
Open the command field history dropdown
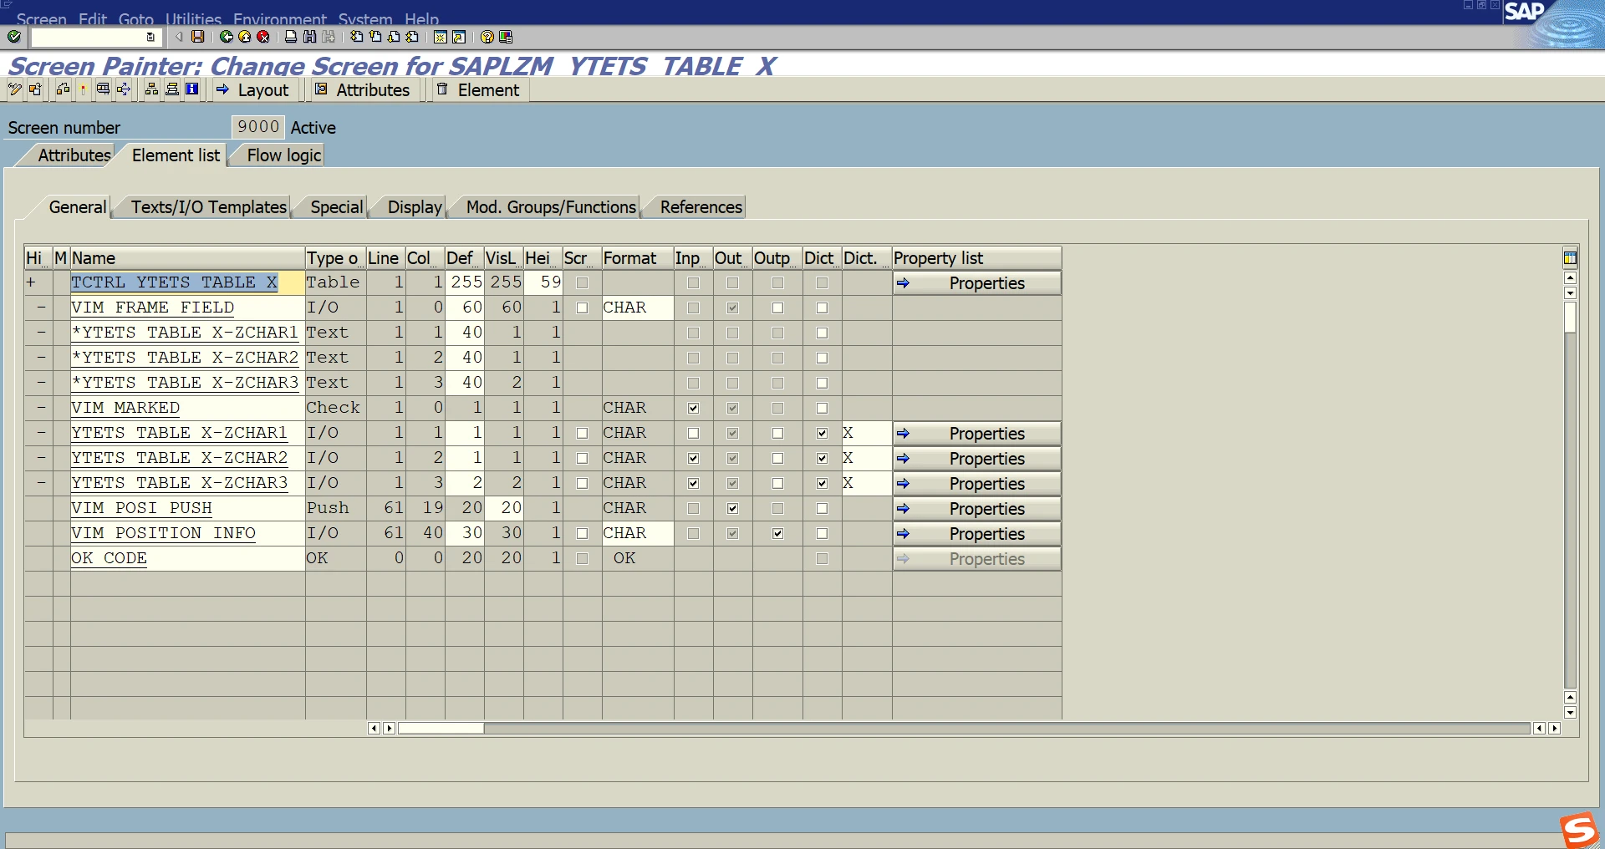[150, 37]
